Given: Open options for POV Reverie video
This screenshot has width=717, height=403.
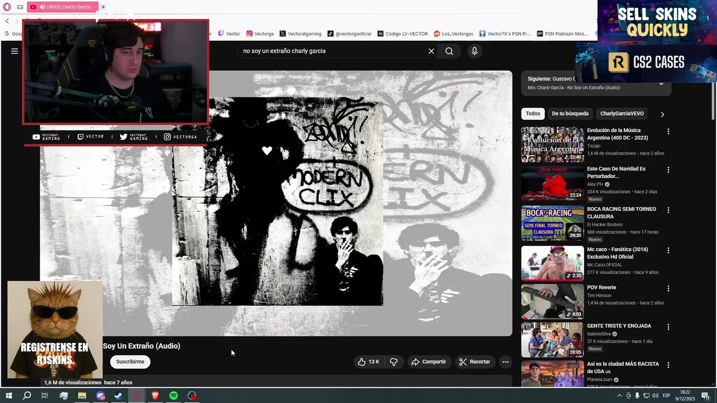Looking at the screenshot, I should pos(668,288).
